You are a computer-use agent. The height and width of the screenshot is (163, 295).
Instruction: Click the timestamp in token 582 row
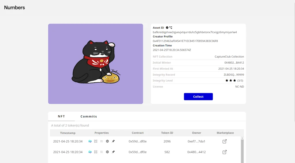point(68,152)
